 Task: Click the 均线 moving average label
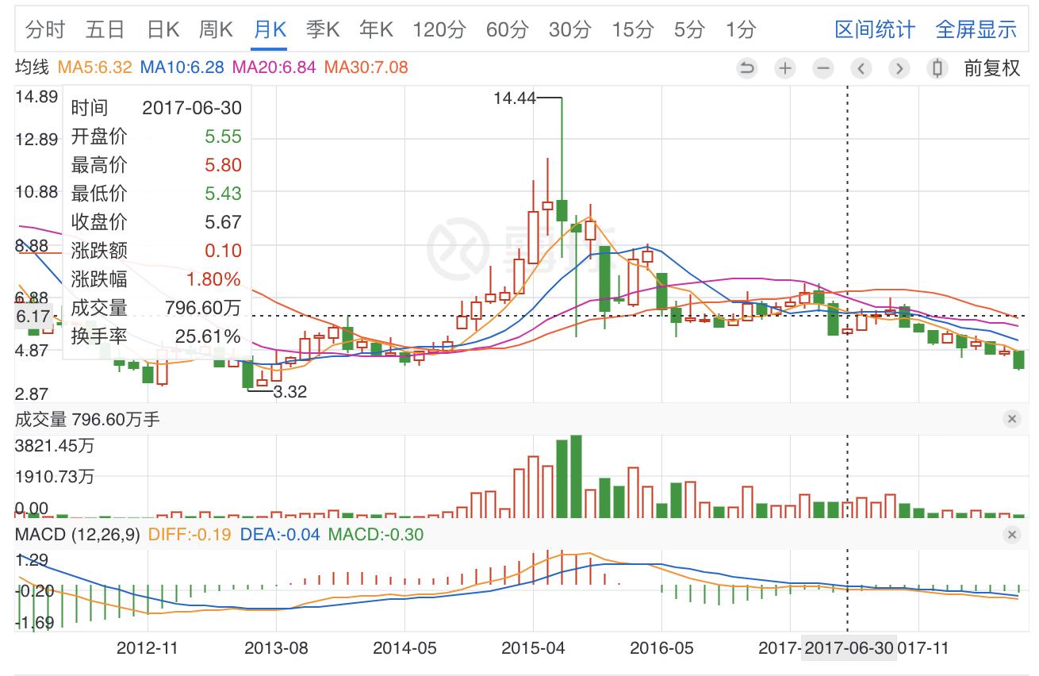pyautogui.click(x=34, y=67)
